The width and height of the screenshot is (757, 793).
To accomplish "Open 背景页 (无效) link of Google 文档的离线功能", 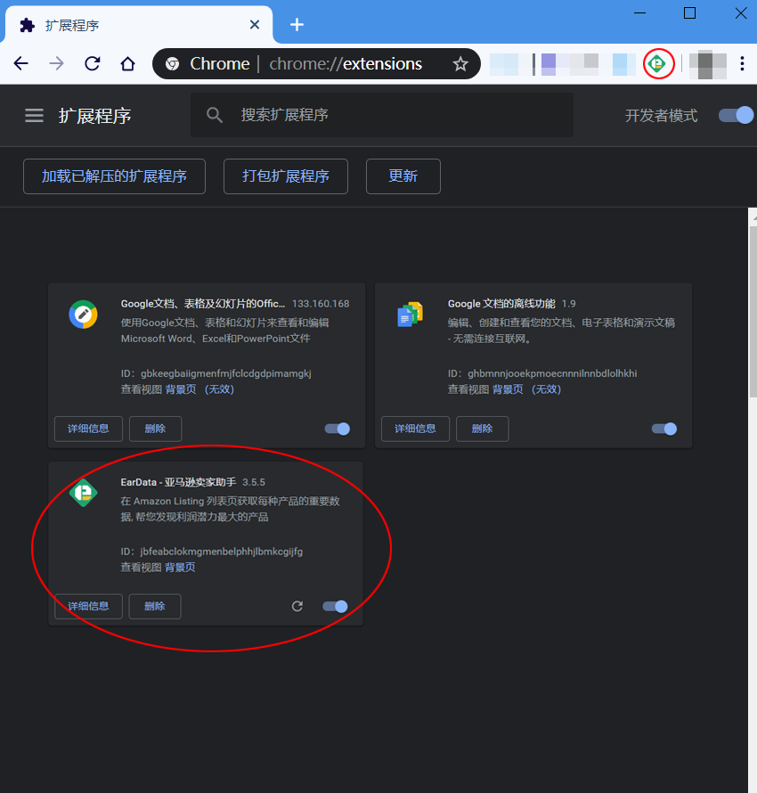I will point(526,389).
